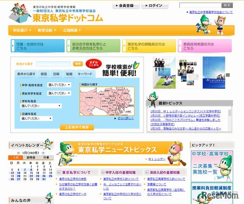This screenshot has height=204, width=244.
Task: Click the green 自分の子供を私学に banner
Action: point(93,46)
